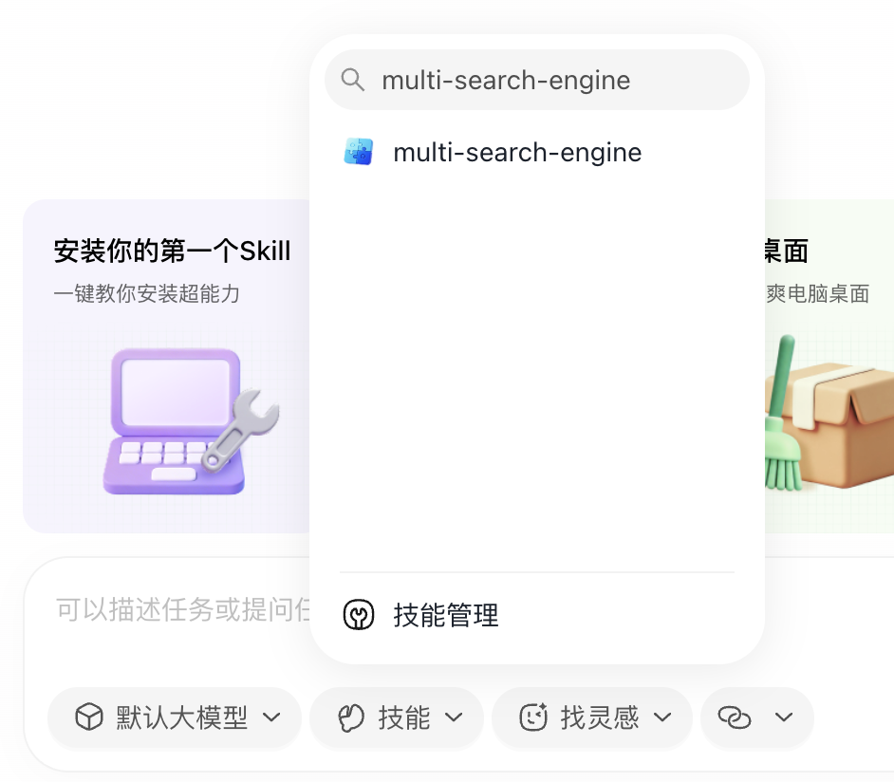Open 安装你的第一个Skill card
The width and height of the screenshot is (894, 782).
[x=166, y=366]
